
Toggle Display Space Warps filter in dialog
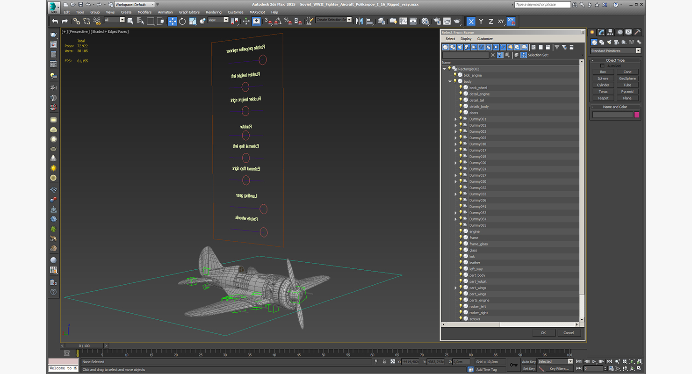482,47
